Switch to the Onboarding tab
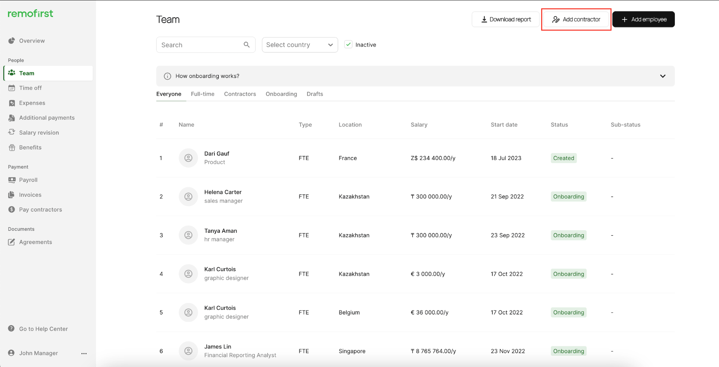The width and height of the screenshot is (719, 367). (x=281, y=94)
